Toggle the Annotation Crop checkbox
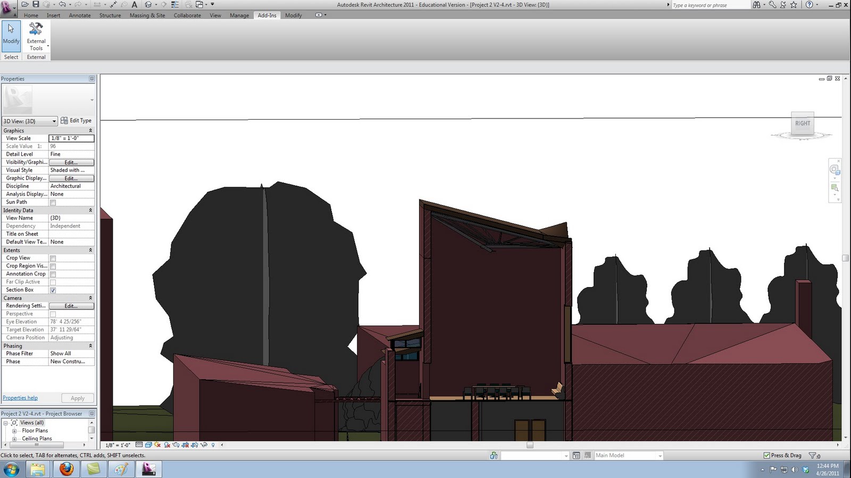 pos(53,274)
